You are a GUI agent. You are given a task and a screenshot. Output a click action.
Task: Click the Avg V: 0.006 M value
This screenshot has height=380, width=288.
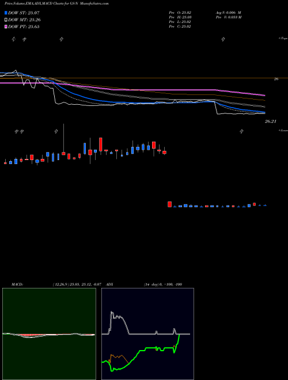[228, 12]
